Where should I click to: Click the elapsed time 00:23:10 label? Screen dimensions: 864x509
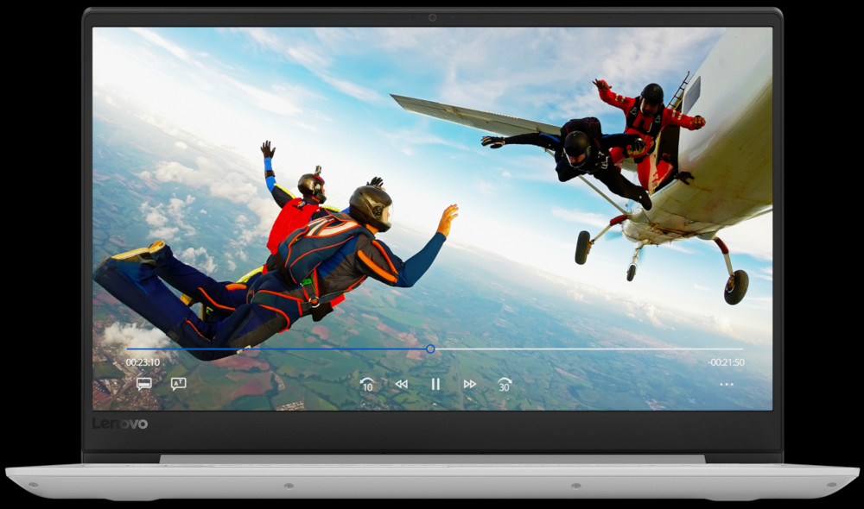143,362
